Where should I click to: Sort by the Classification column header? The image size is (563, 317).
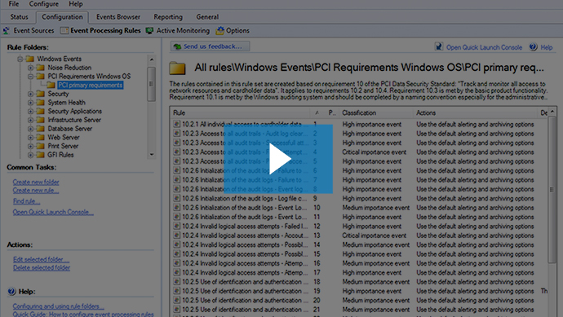click(x=375, y=112)
